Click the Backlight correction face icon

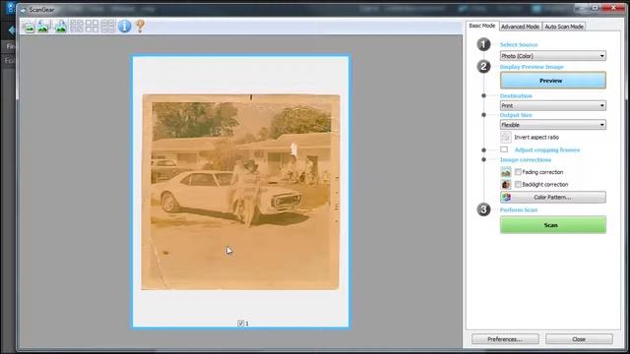click(x=506, y=184)
